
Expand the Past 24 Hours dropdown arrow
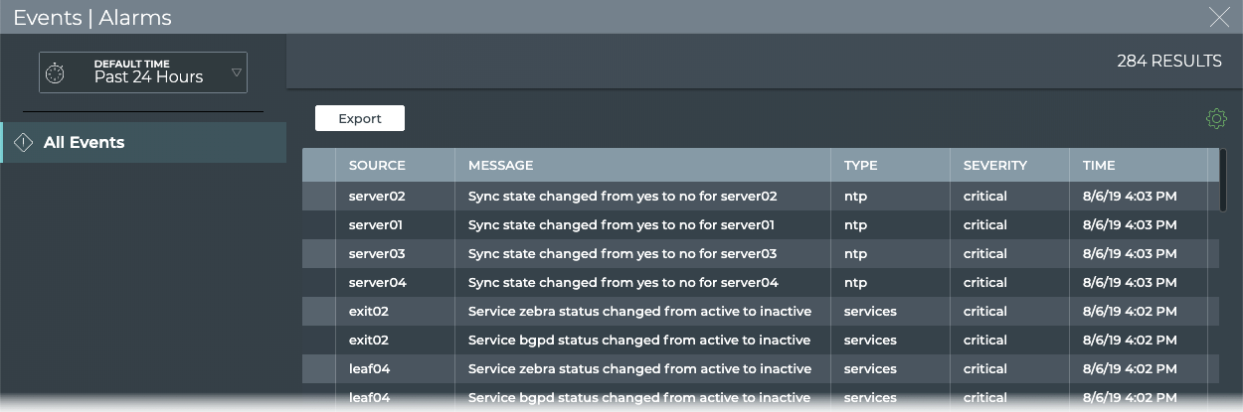236,72
